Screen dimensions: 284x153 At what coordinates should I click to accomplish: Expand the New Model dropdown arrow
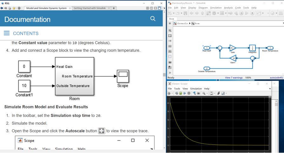coord(174,13)
